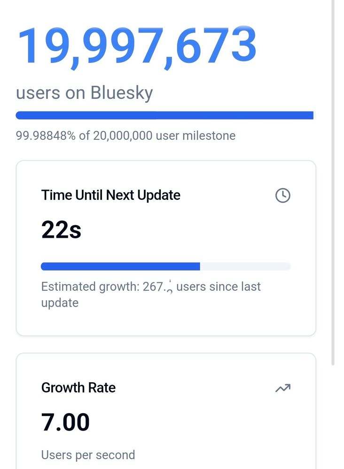Select the trending-up arrow icon on Growth Rate card

pos(283,388)
